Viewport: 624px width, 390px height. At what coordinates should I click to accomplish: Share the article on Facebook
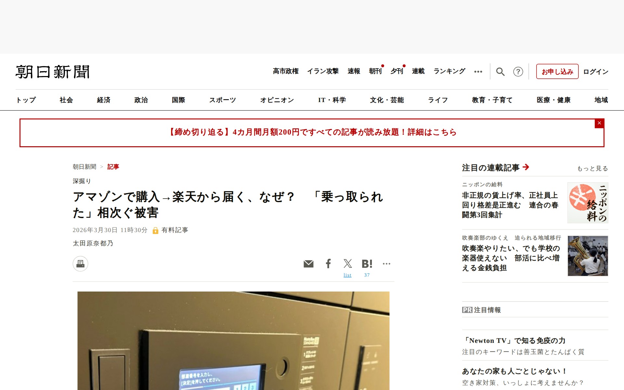click(x=328, y=264)
